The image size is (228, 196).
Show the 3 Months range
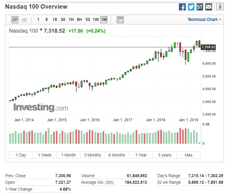click(92, 155)
